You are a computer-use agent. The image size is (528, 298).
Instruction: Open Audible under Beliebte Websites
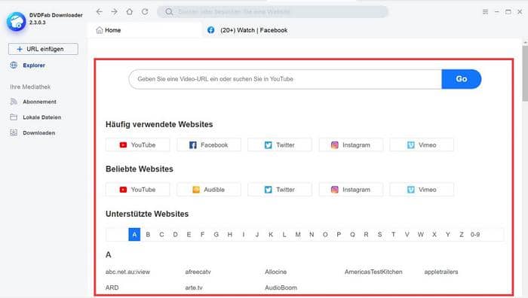[209, 190]
